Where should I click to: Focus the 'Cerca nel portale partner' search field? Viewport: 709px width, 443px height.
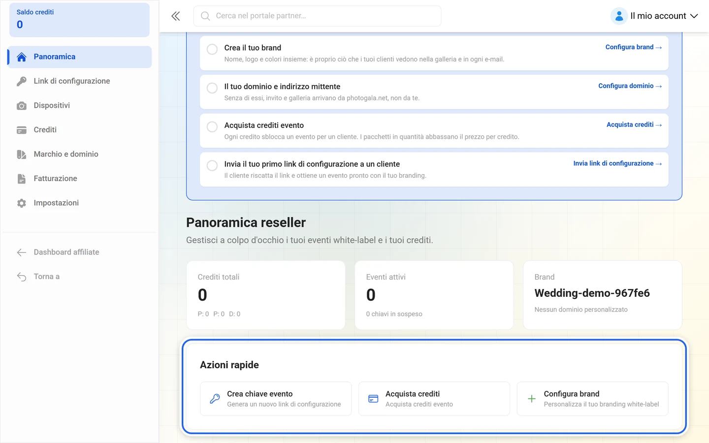[x=318, y=16]
